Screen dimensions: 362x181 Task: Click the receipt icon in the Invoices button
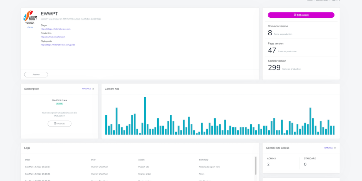point(55,123)
